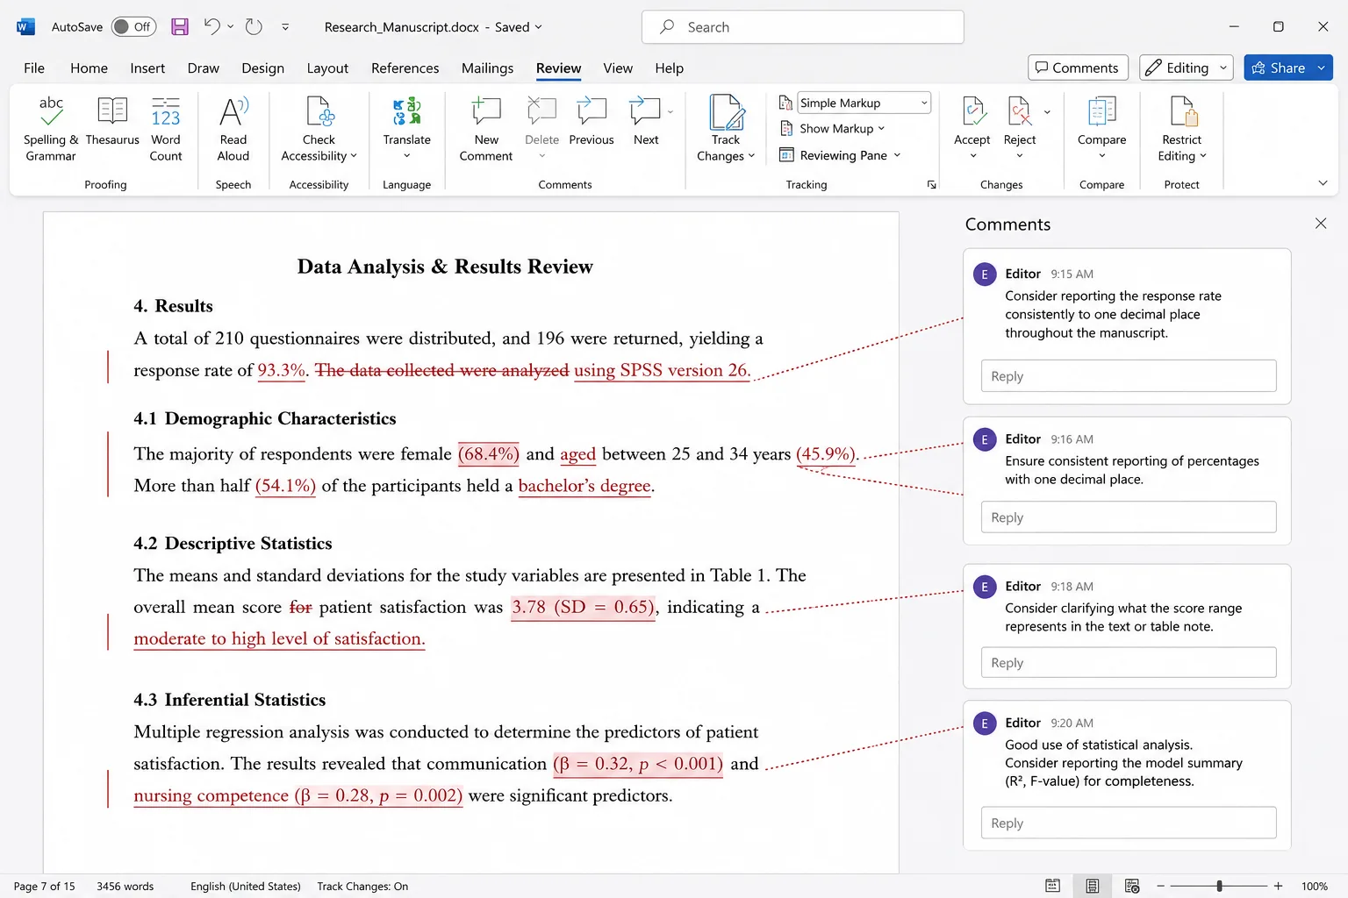The image size is (1348, 898).
Task: Reply to the 9:18 AM score range comment
Action: pos(1128,662)
